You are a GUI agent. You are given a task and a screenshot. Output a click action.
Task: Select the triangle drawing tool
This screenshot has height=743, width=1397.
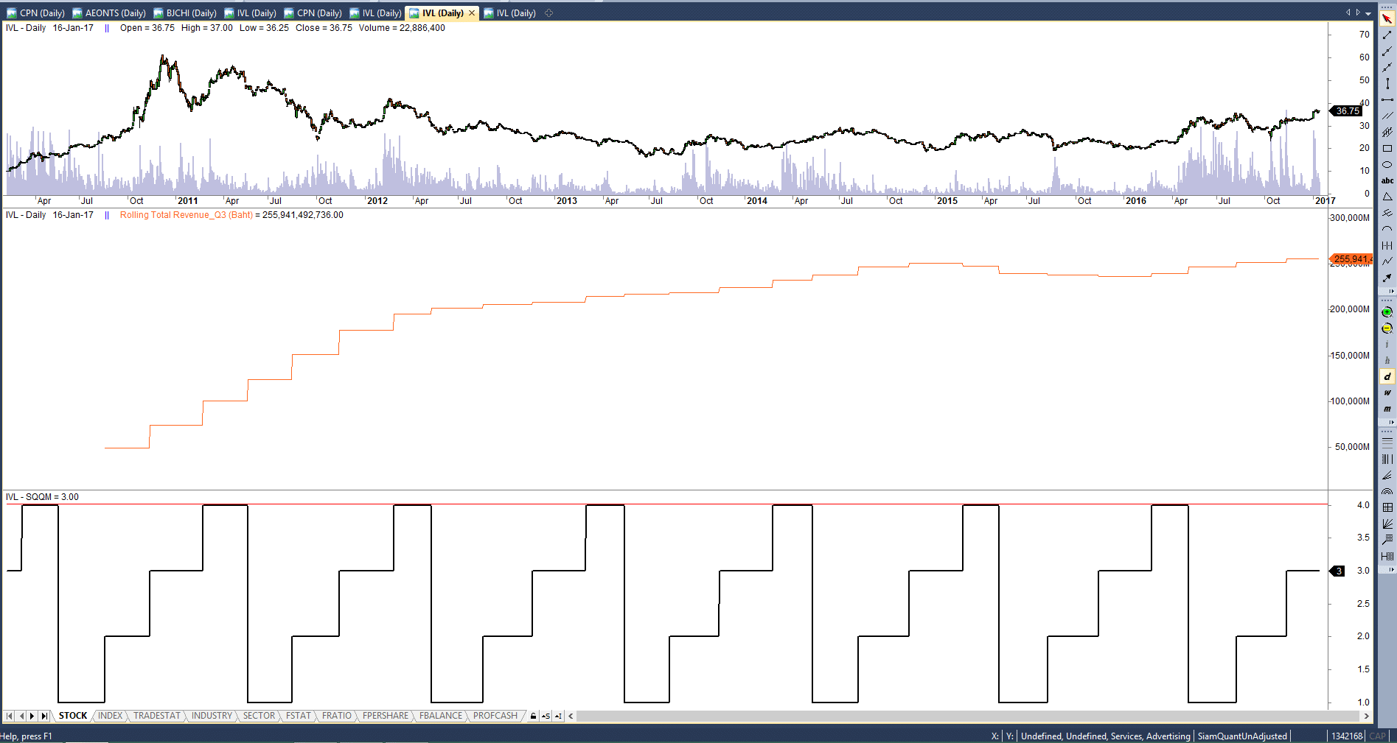[x=1387, y=197]
